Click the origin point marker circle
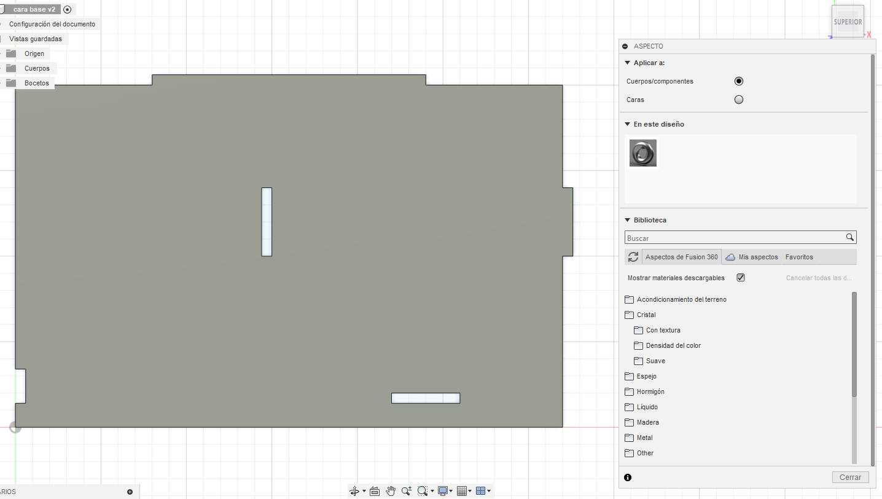The image size is (882, 499). pos(15,427)
